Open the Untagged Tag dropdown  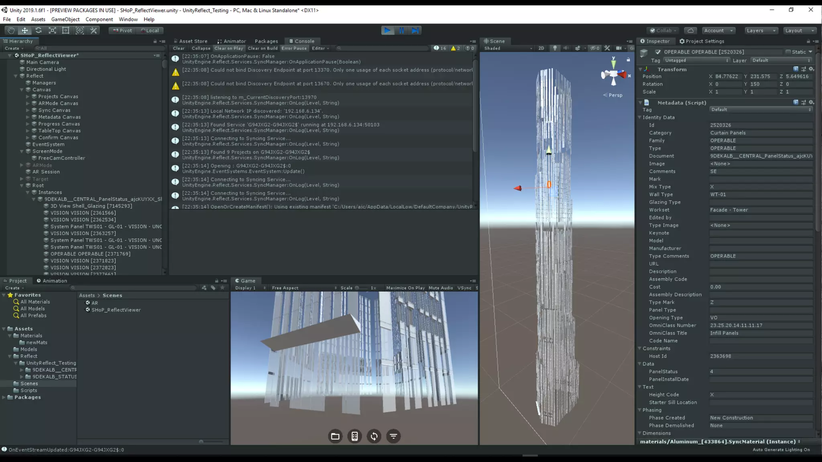696,60
